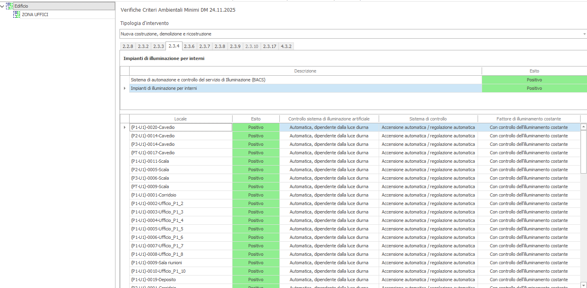The width and height of the screenshot is (587, 288).
Task: Click Positivo result cell for (P1-U1)-0001-Corridoio
Action: (x=256, y=195)
